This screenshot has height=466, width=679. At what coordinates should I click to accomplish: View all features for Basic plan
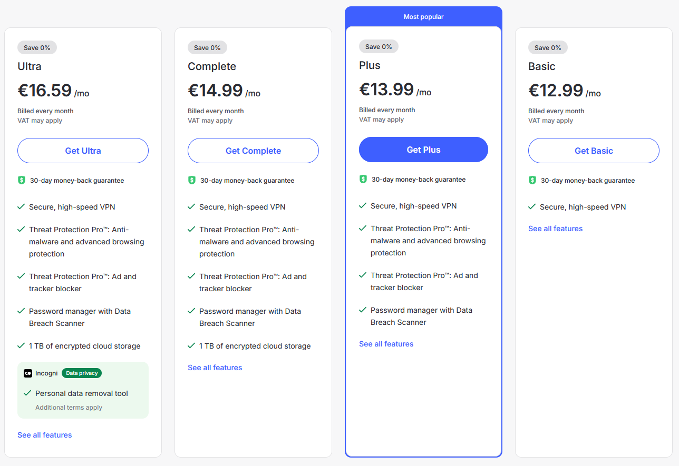pos(556,229)
